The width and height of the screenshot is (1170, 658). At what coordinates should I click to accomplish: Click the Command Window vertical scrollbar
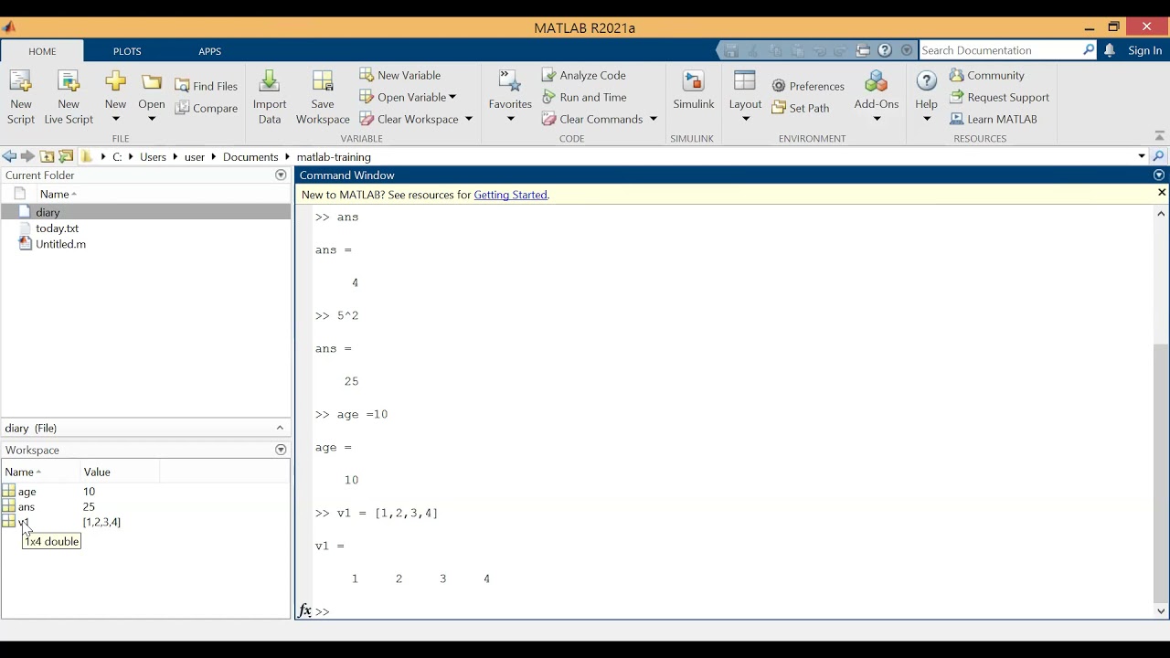(1161, 473)
